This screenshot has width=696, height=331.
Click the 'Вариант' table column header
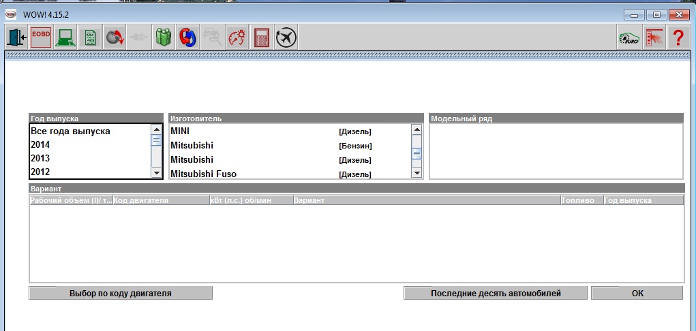(x=427, y=200)
